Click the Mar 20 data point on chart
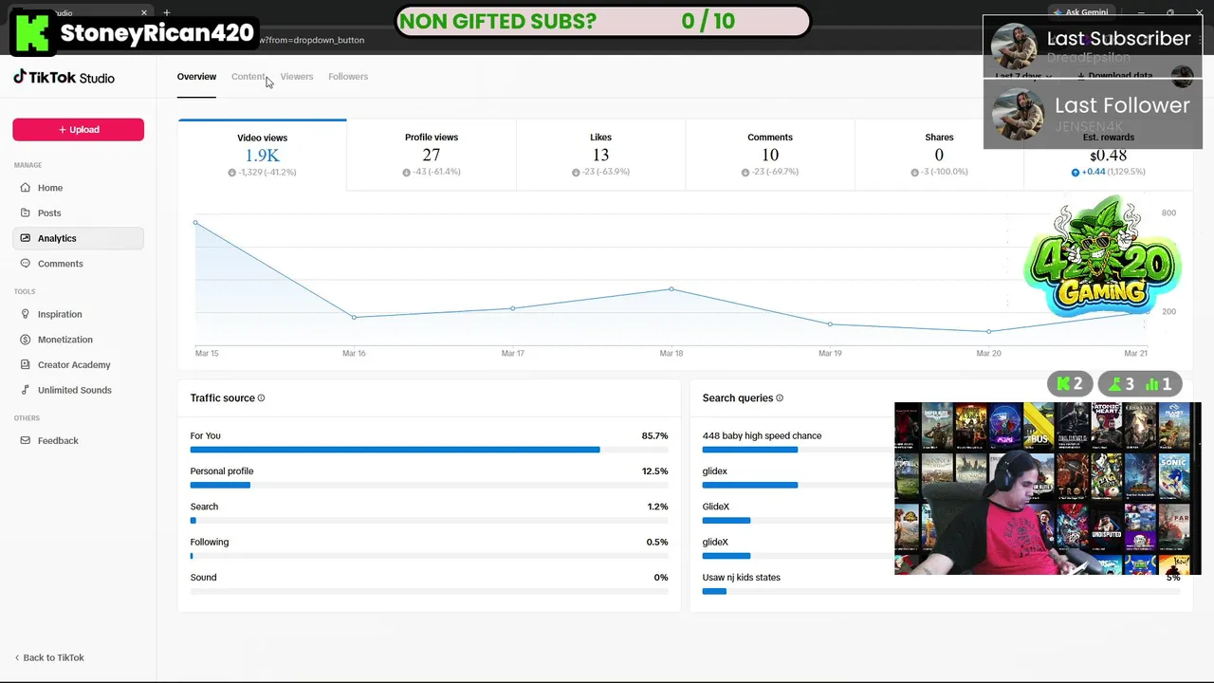The width and height of the screenshot is (1214, 683). point(989,332)
